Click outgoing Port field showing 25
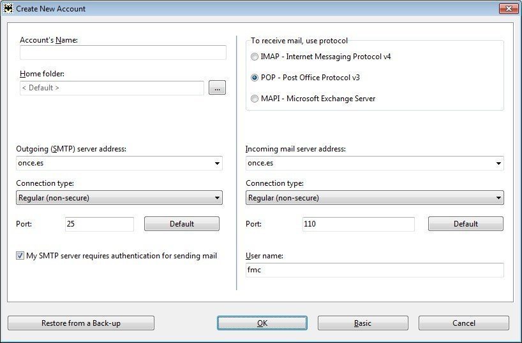The image size is (522, 343). click(100, 224)
